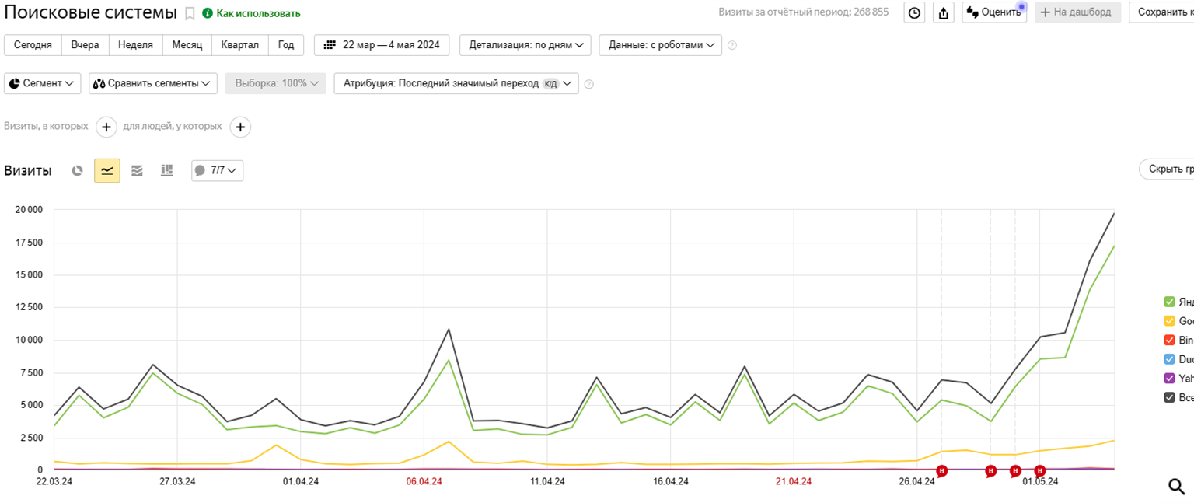Screen dimensions: 1194x503
Task: Click the magnifier icon below the chart
Action: coord(1177,487)
